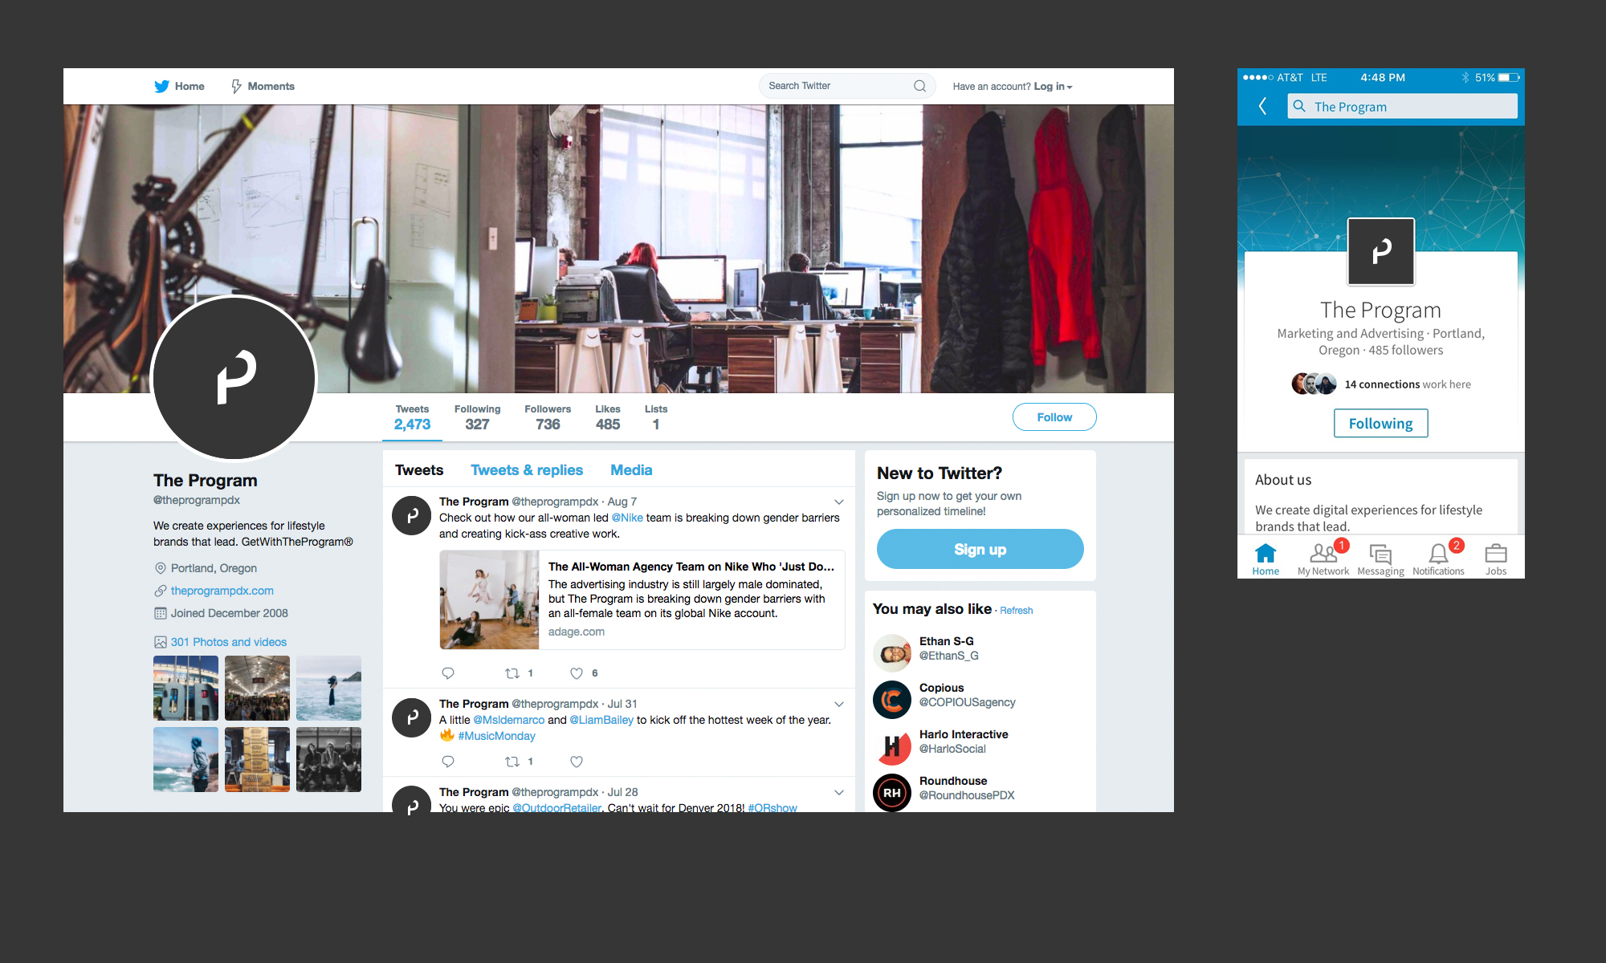Open the first photo thumbnail in media grid
The image size is (1606, 963).
point(185,688)
